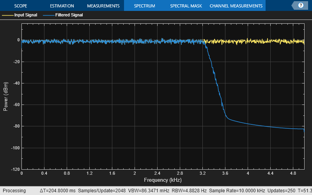Click the Frequency (kHz) axis label
The height and width of the screenshot is (195, 312).
(x=163, y=180)
